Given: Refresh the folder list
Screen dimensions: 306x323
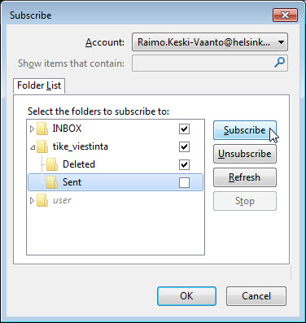Looking at the screenshot, I should point(245,177).
